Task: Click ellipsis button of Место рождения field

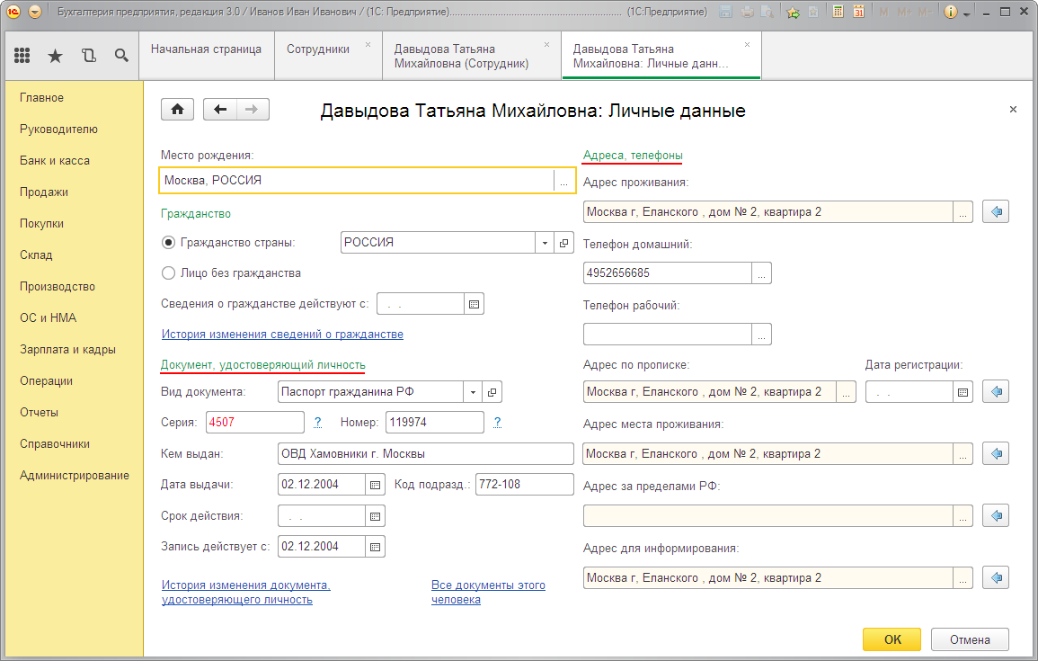Action: pyautogui.click(x=563, y=181)
